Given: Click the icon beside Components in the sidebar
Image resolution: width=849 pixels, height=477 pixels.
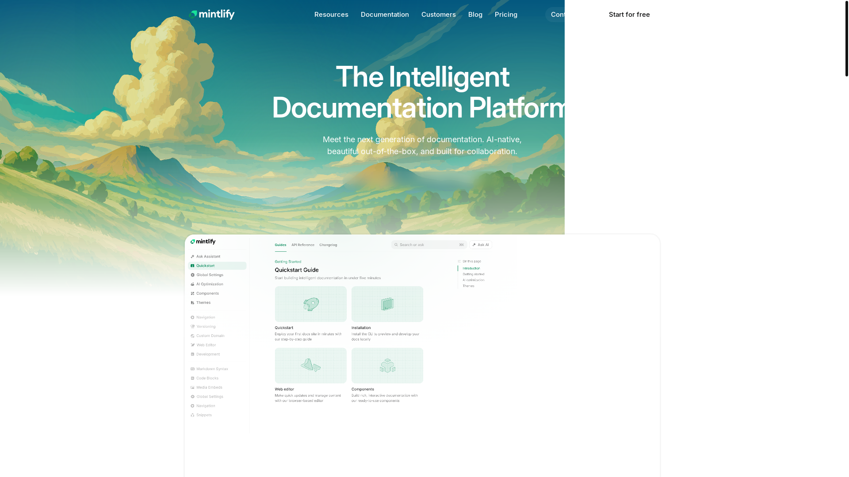Looking at the screenshot, I should tap(192, 294).
